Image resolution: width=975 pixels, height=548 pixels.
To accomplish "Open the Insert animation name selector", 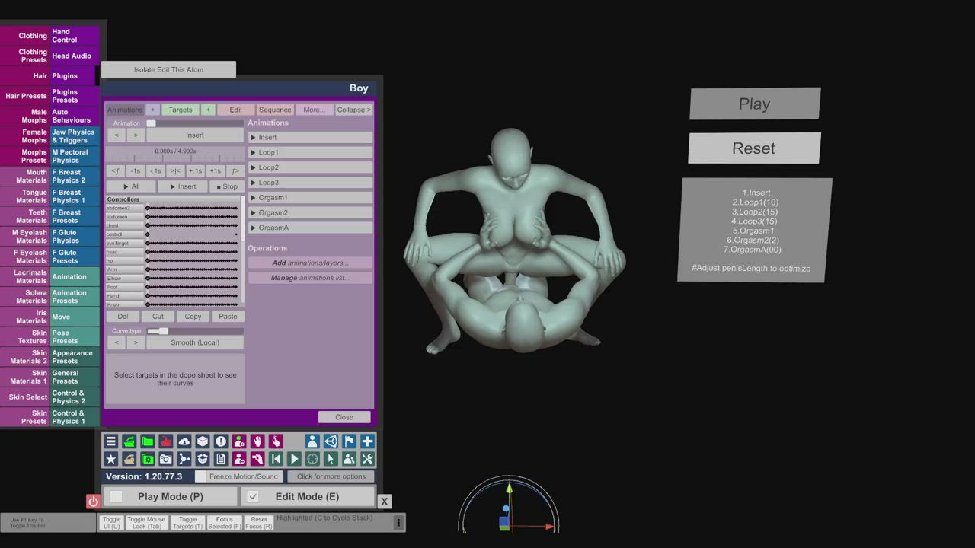I will (x=195, y=135).
